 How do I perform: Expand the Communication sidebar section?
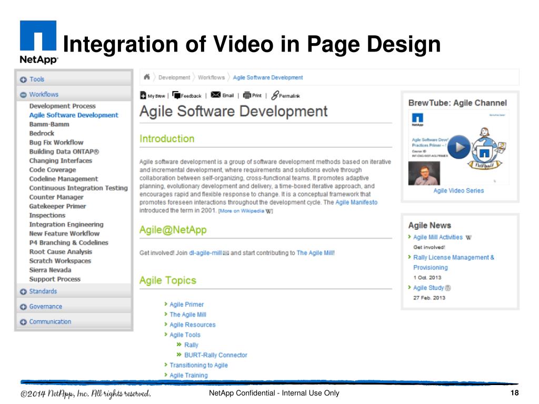point(23,322)
